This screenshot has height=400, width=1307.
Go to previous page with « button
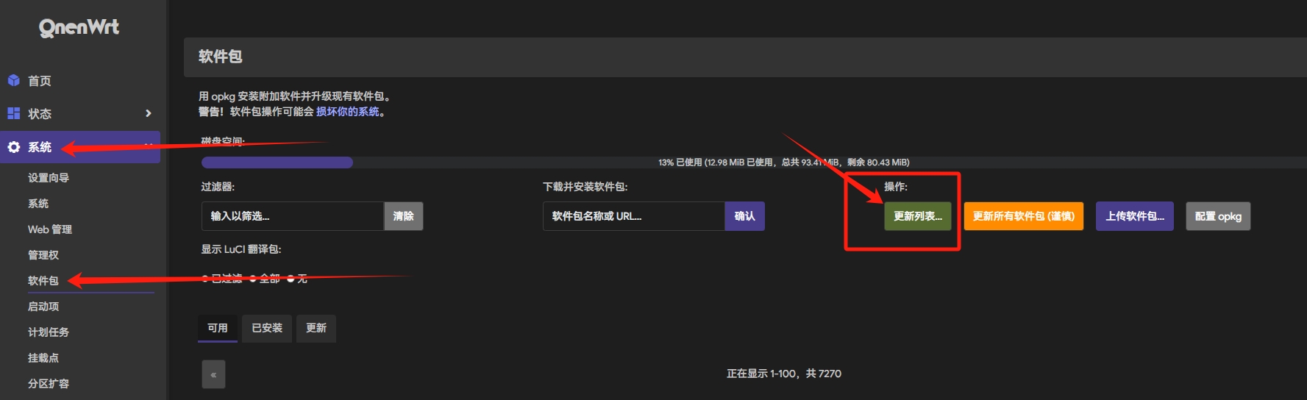coord(213,374)
